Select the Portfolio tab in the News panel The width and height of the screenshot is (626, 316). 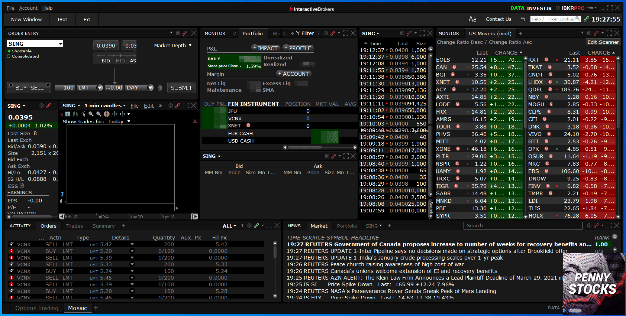tap(347, 226)
